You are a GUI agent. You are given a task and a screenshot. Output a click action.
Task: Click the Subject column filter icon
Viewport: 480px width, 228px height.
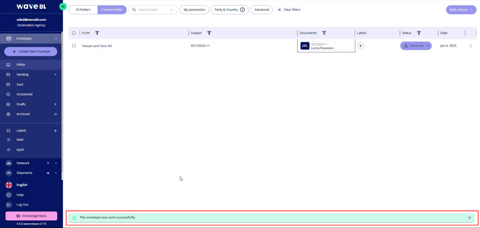[x=209, y=33]
